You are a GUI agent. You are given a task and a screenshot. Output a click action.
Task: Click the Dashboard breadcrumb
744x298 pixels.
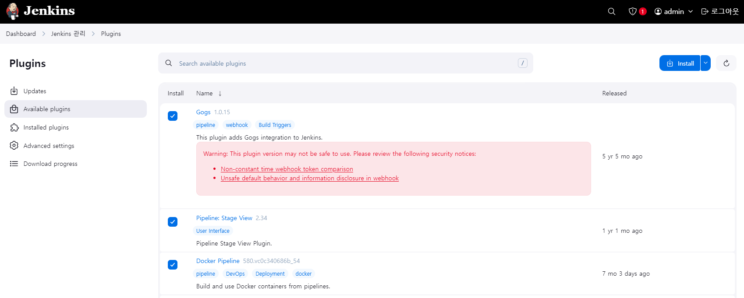click(21, 34)
